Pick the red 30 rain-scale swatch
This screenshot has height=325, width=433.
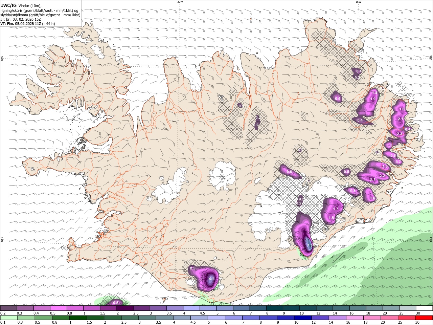pos(424,318)
